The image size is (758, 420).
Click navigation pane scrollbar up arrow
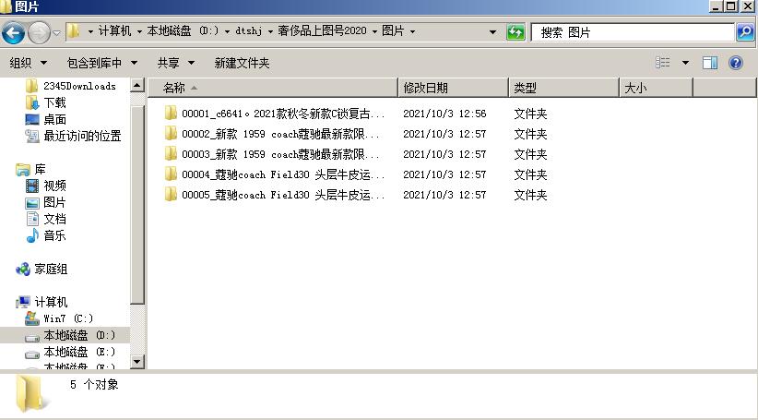point(137,86)
